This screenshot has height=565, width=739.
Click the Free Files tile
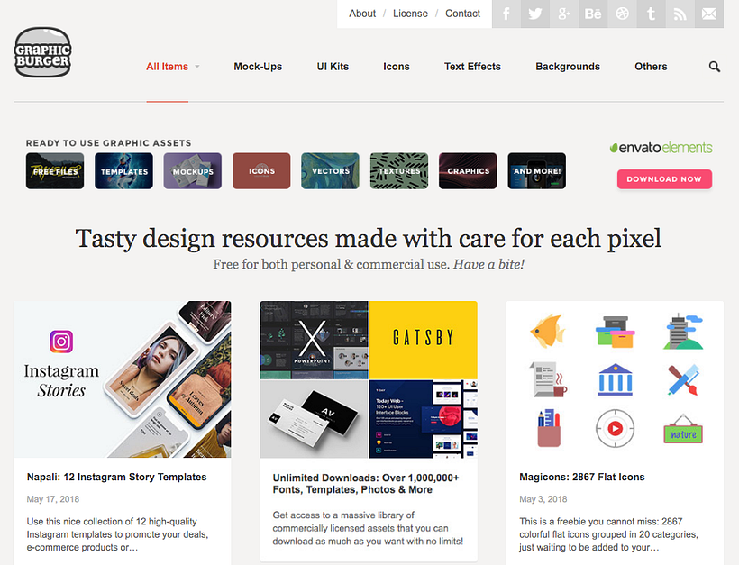(55, 170)
